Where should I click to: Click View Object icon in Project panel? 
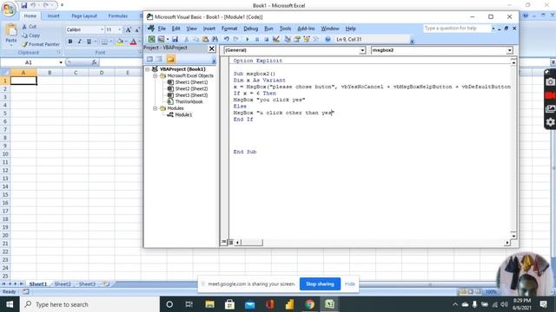click(159, 60)
